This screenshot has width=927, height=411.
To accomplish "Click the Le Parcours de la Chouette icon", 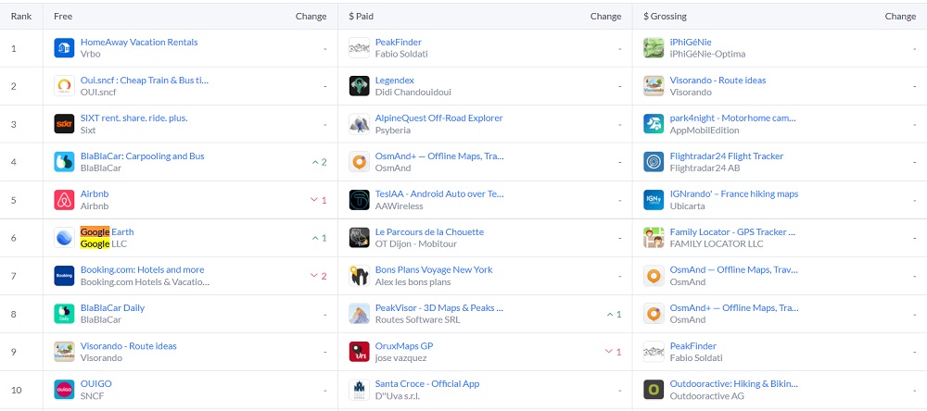I will 359,237.
